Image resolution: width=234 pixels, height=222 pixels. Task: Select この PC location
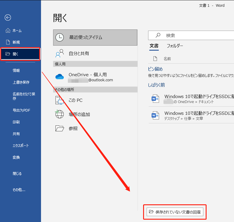point(95,100)
